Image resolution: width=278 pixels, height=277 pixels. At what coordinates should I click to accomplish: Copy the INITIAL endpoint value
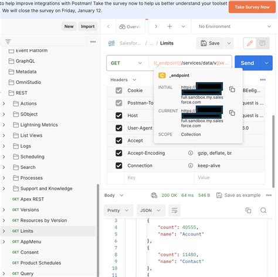point(232,90)
